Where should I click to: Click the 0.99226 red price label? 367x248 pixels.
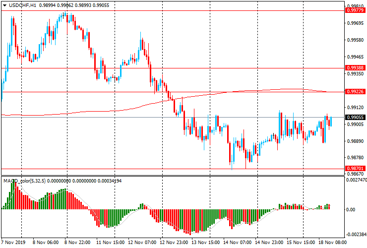click(x=355, y=92)
